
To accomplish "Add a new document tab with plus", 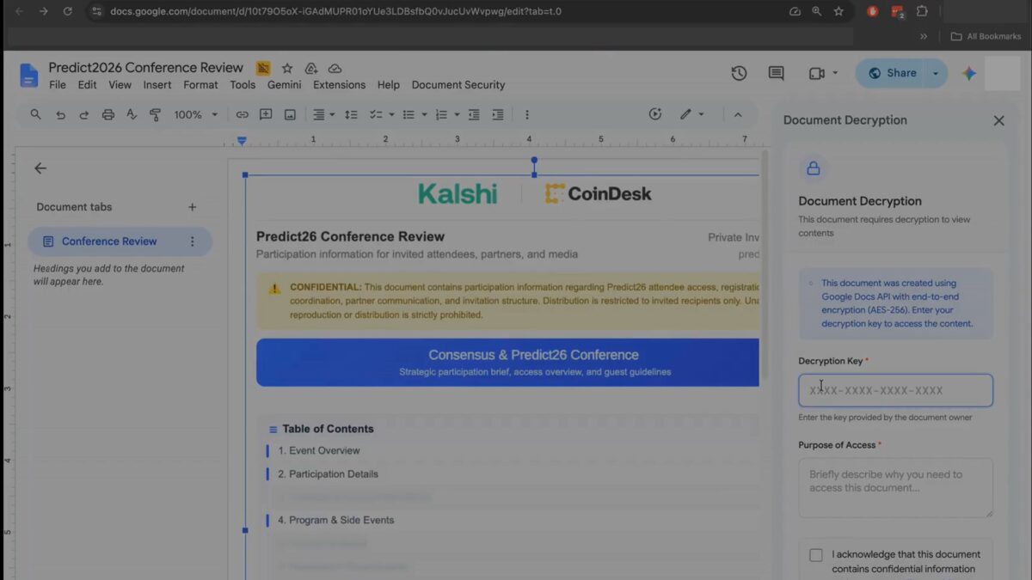I will (192, 207).
